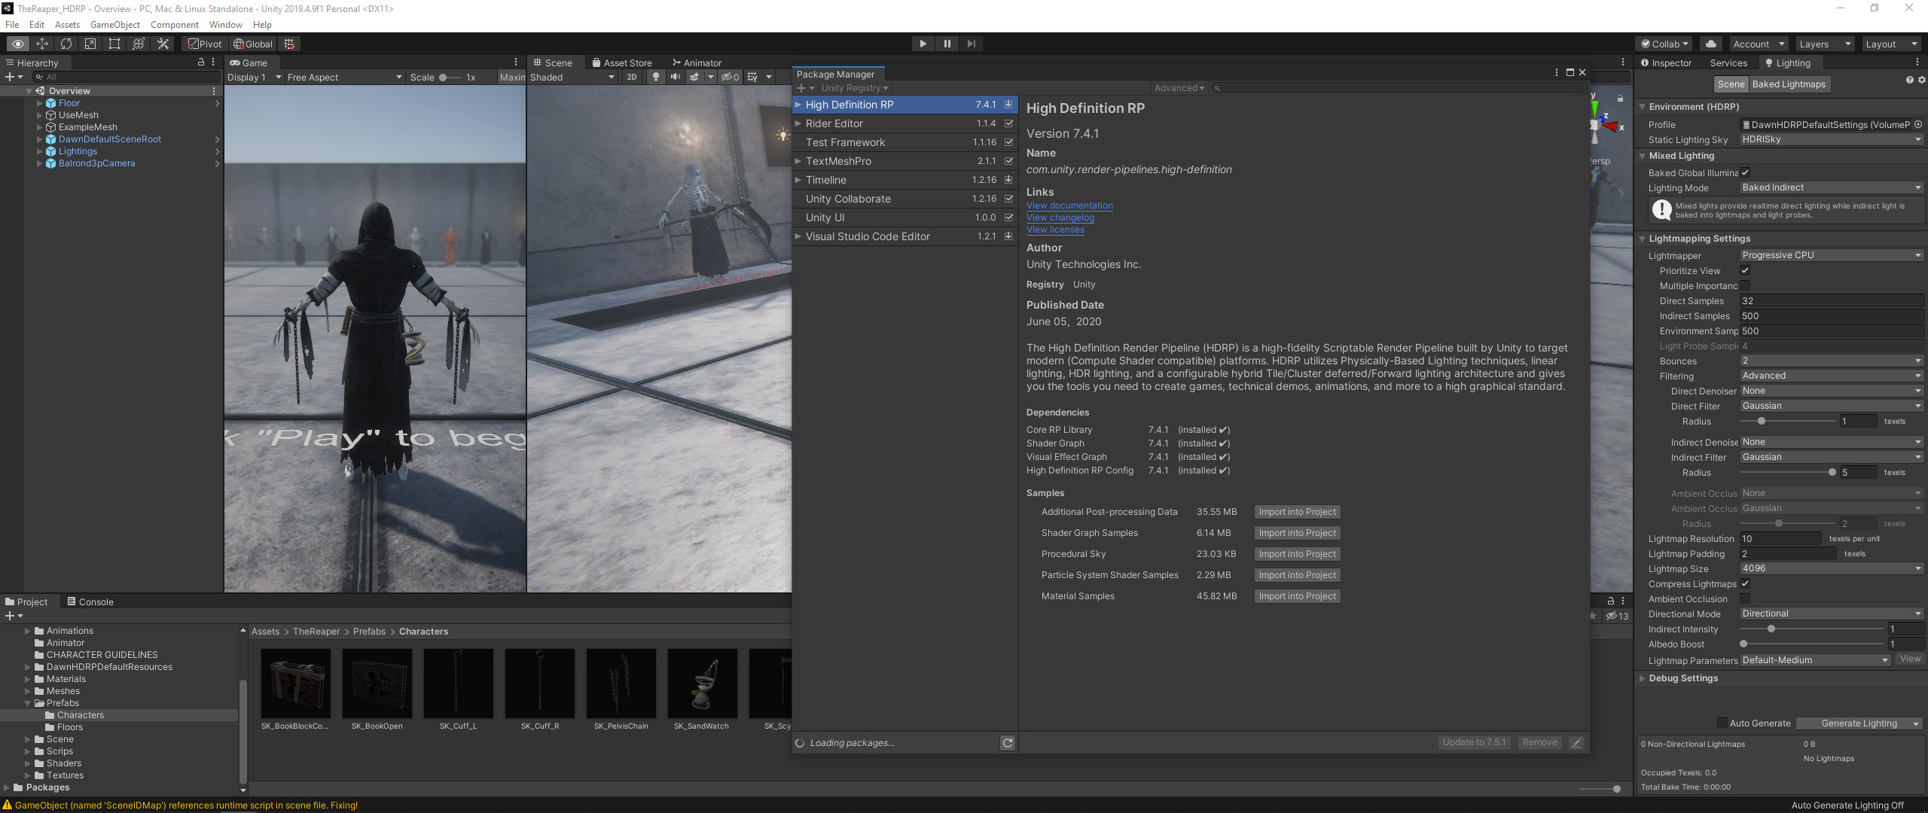Toggle Global handle rotation mode

(253, 44)
